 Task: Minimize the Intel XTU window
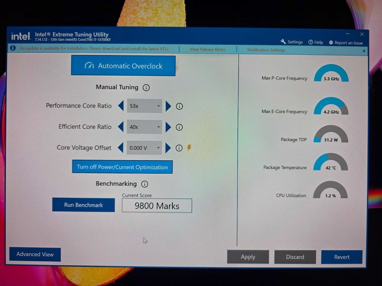click(348, 34)
